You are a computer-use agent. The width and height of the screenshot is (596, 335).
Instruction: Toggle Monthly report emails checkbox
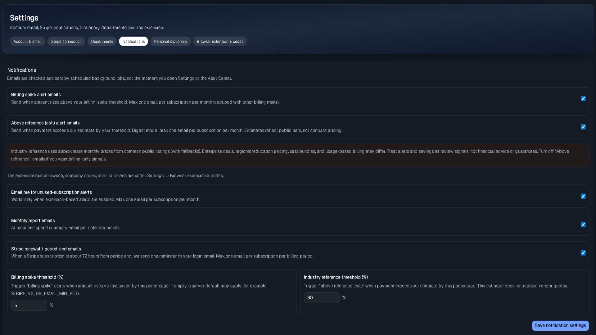pyautogui.click(x=583, y=225)
